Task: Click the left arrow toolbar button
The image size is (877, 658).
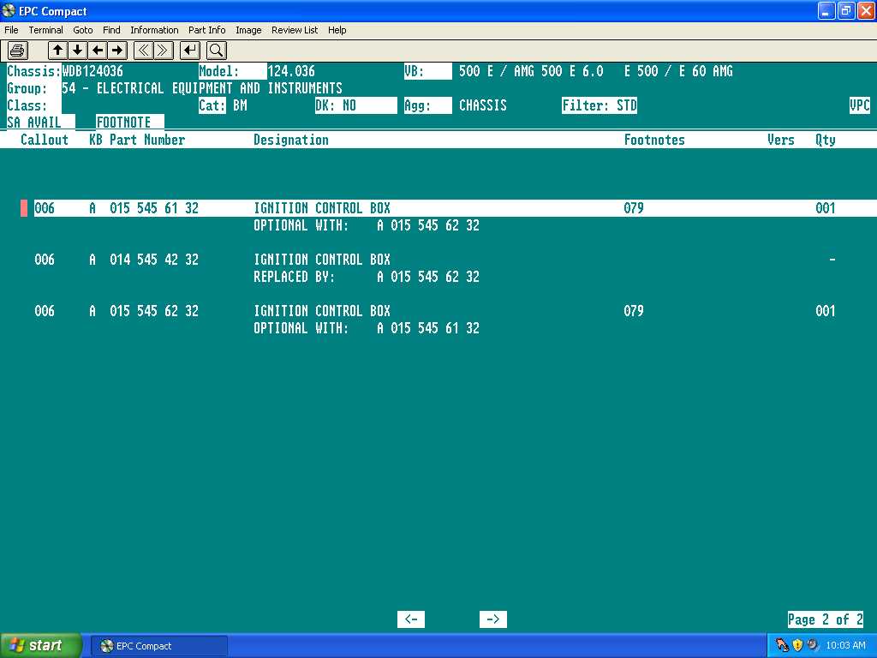Action: [x=98, y=50]
